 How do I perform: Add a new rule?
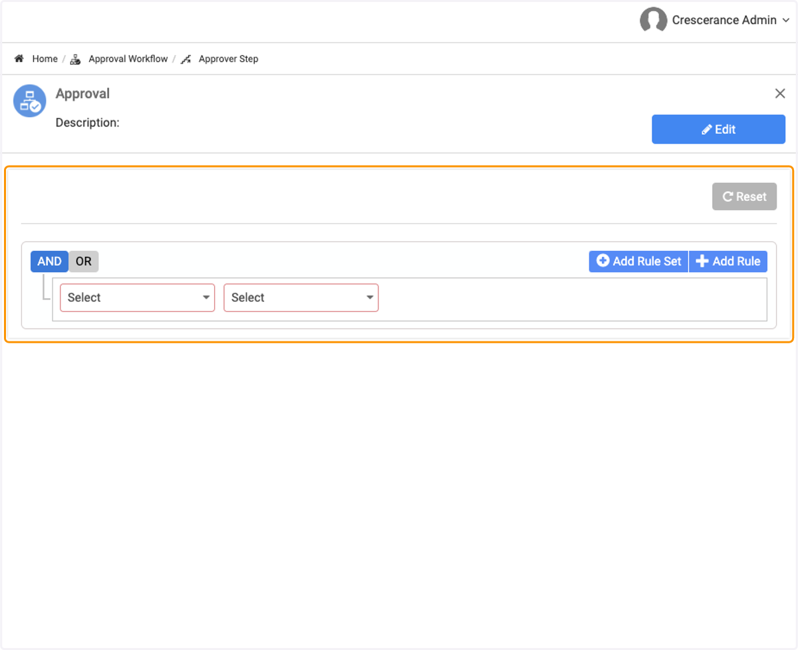tap(728, 261)
